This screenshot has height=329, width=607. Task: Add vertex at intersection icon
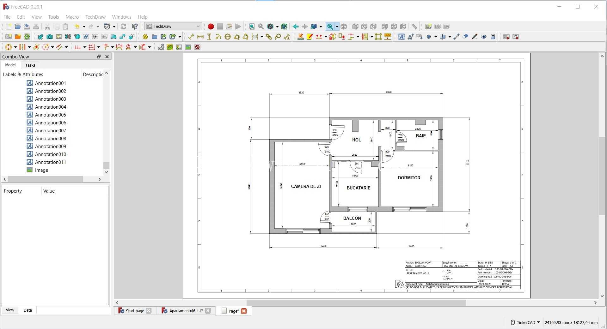coord(36,47)
